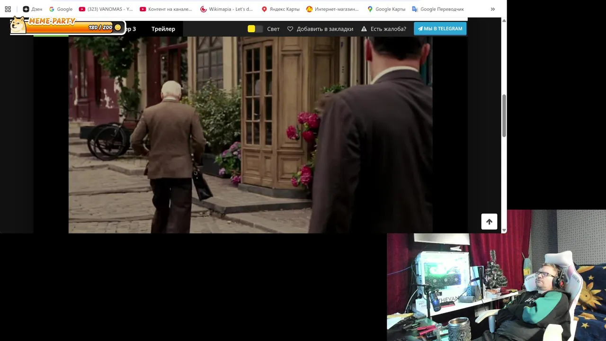The height and width of the screenshot is (341, 606).
Task: Open the Интернет-магазин bookmark
Action: tap(333, 9)
